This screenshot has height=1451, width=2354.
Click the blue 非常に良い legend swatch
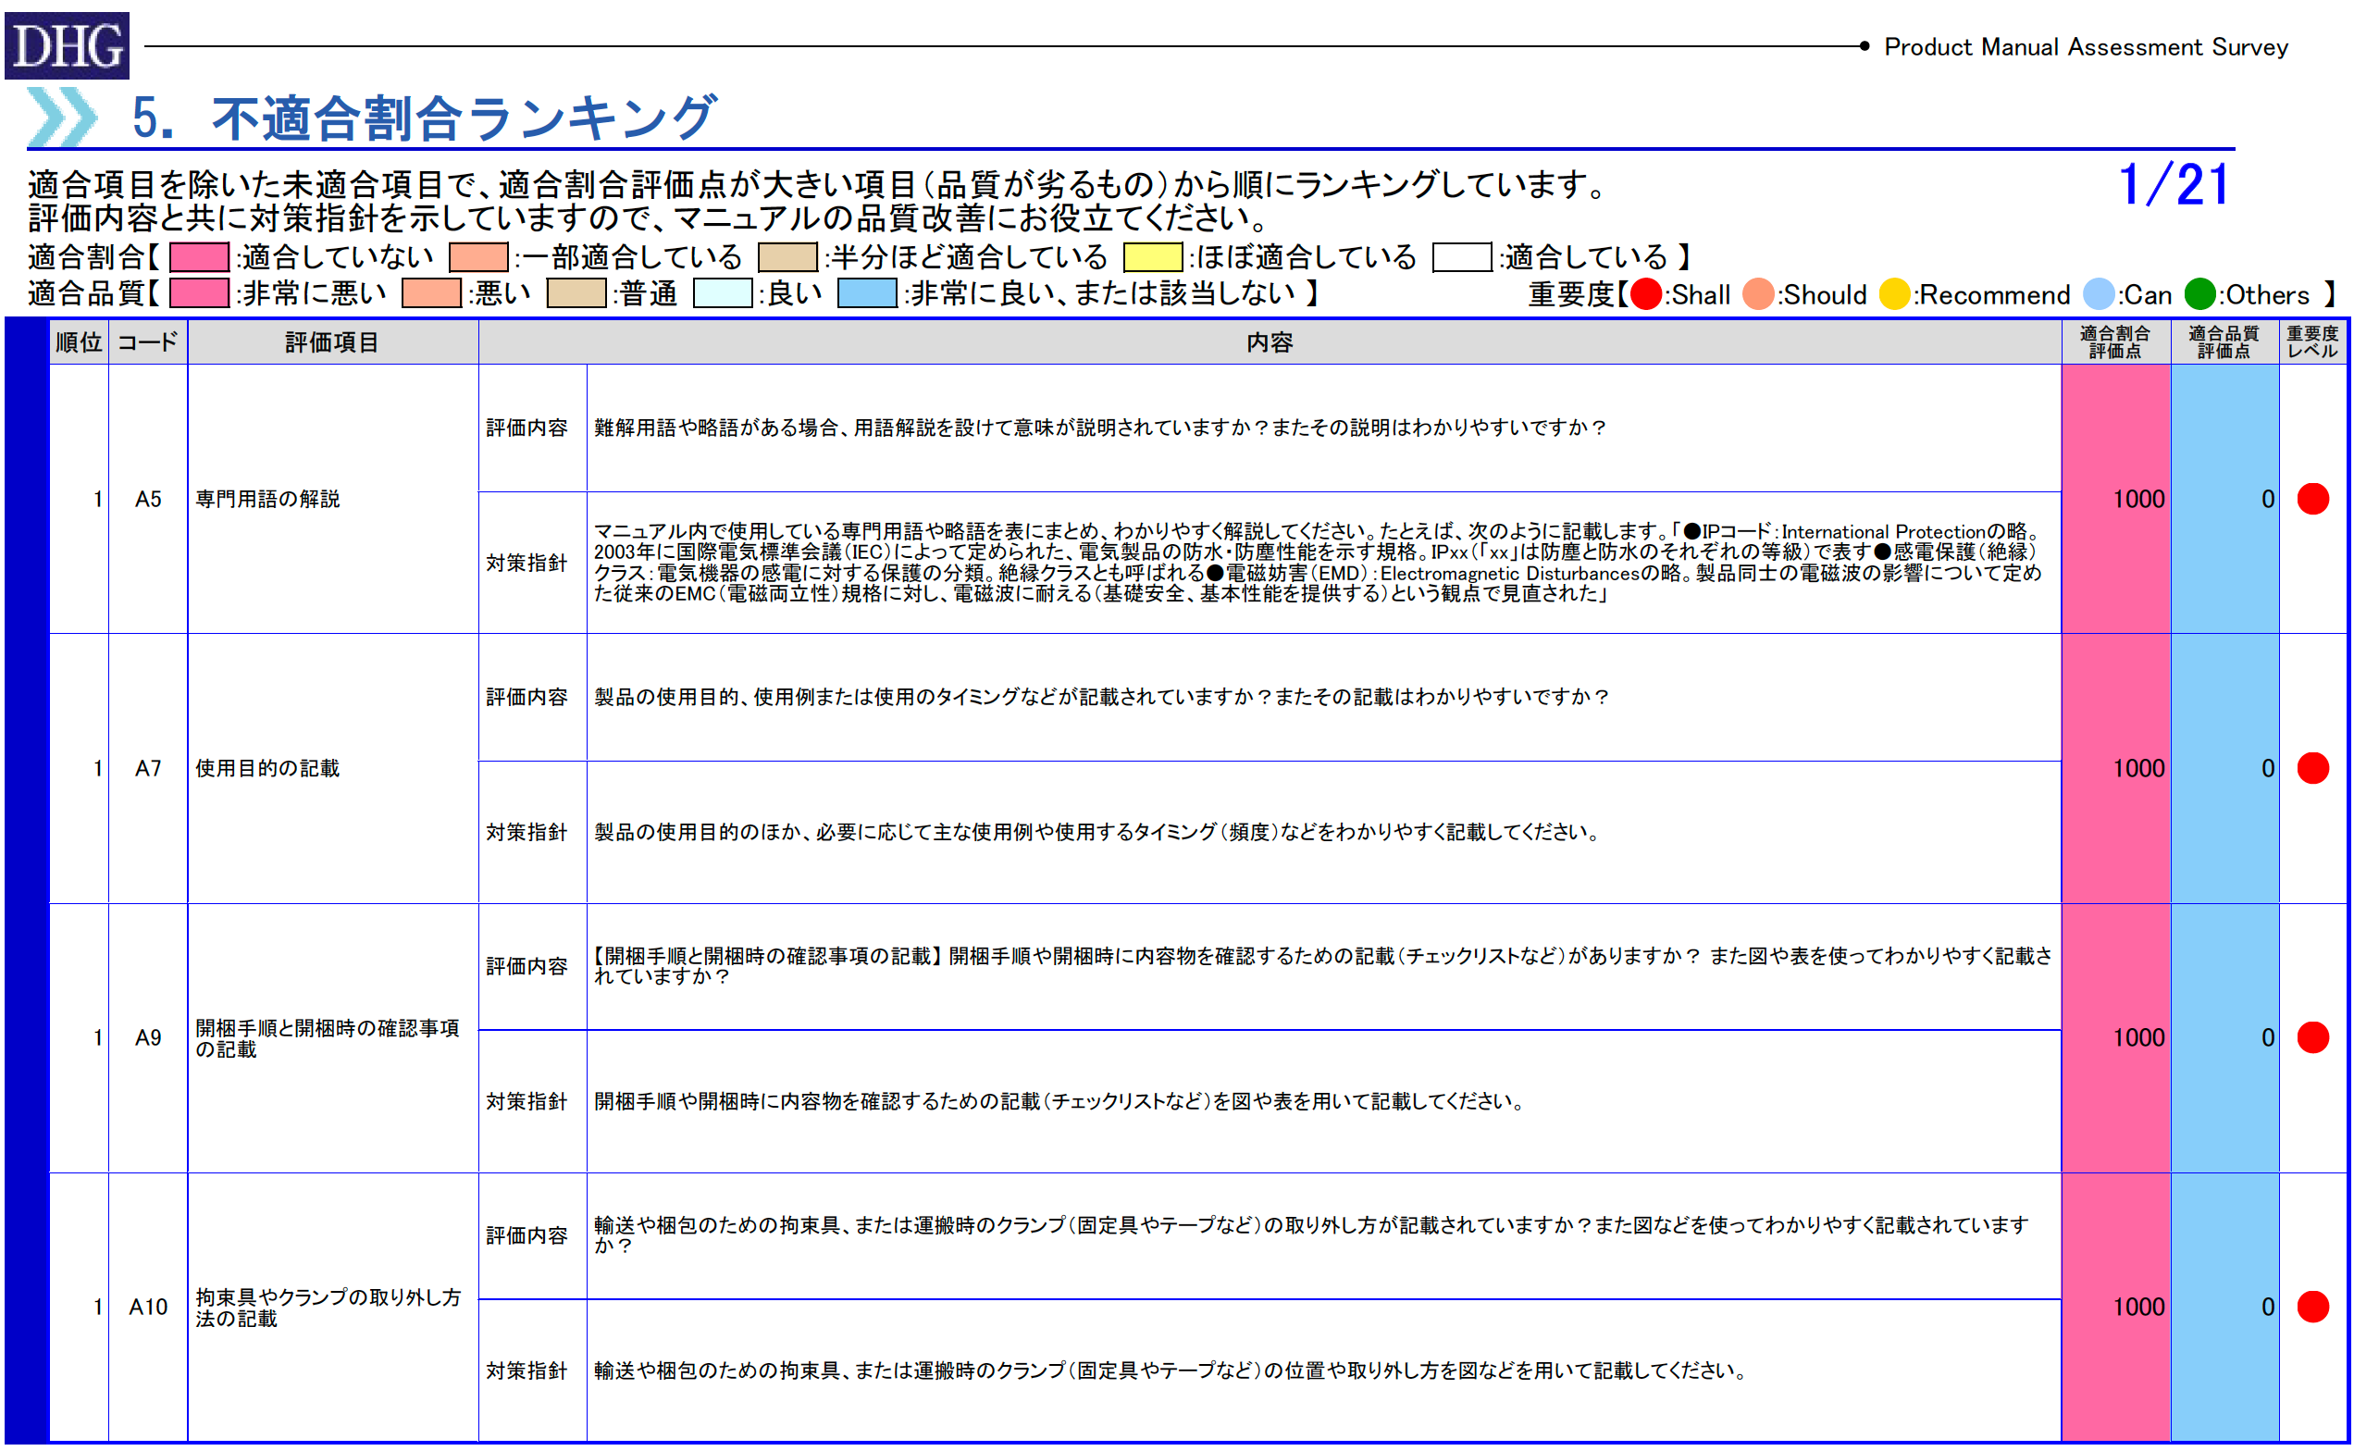[x=866, y=292]
